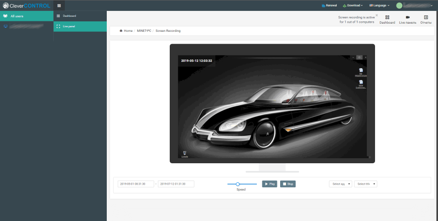Click the hamburger menu icon
The width and height of the screenshot is (438, 221).
59,5
